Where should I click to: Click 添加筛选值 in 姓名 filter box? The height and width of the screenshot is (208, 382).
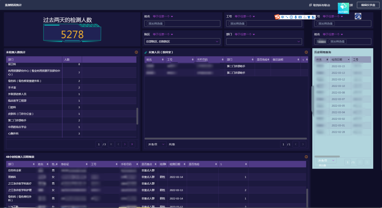click(x=155, y=24)
